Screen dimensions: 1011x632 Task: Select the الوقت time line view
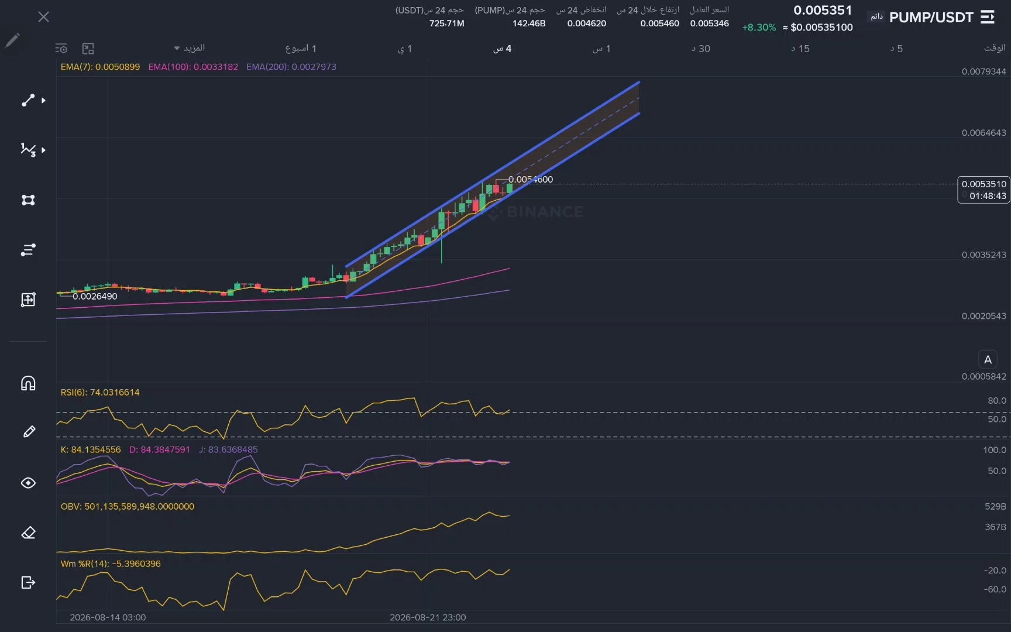[995, 48]
